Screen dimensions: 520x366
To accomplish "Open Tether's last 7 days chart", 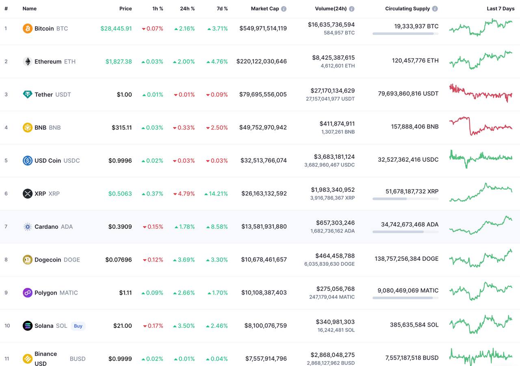I will [x=481, y=93].
